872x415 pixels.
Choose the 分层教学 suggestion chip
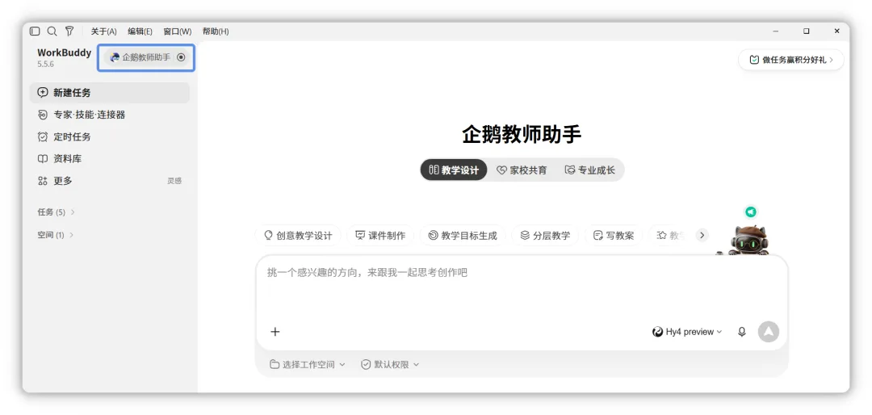click(545, 235)
